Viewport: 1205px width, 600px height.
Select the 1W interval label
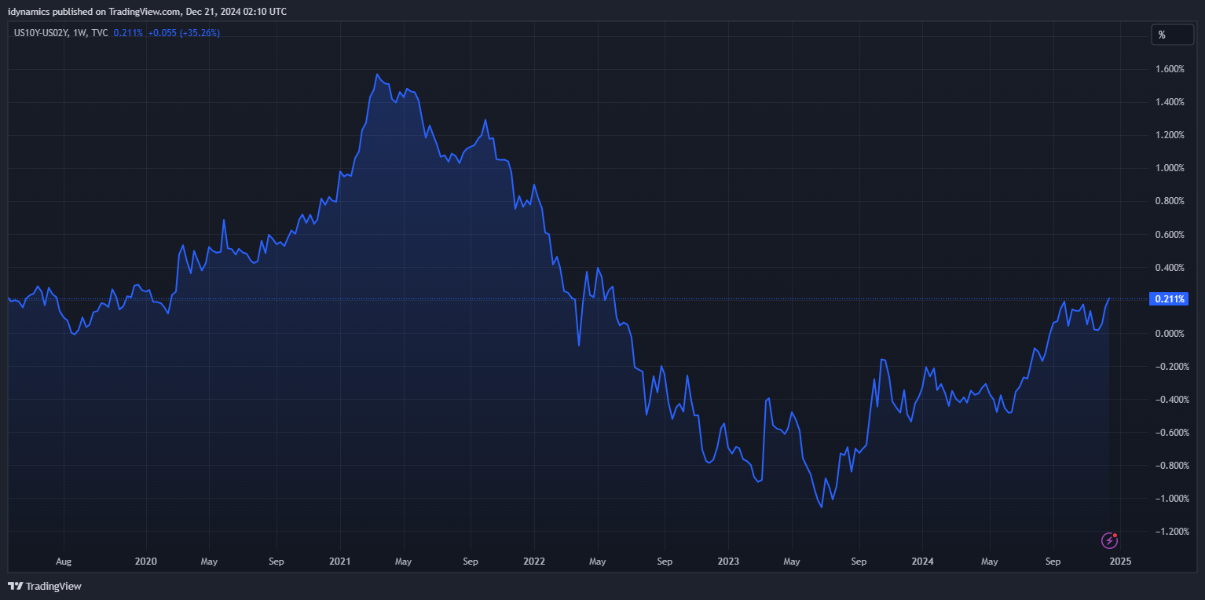(79, 33)
